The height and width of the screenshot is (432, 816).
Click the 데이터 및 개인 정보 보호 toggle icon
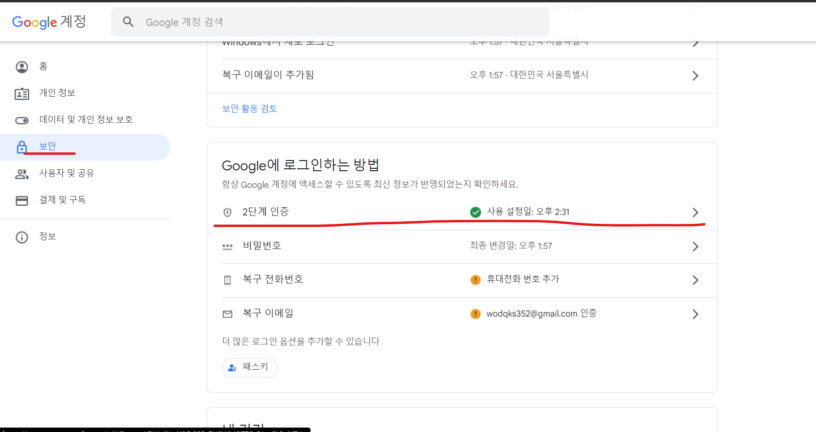click(x=22, y=121)
